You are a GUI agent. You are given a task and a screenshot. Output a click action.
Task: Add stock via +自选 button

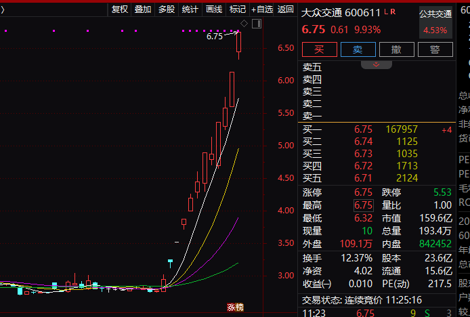[x=262, y=9]
